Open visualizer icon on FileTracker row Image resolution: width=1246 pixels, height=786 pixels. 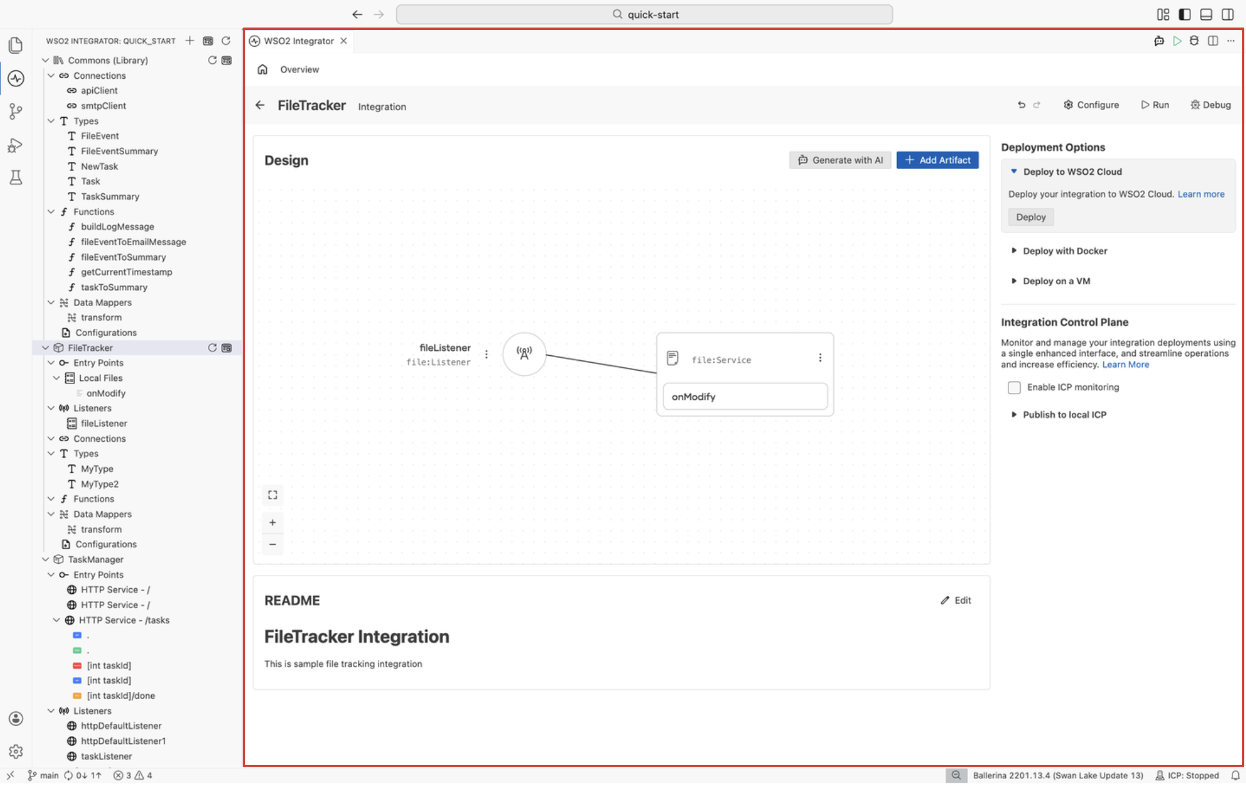coord(227,348)
